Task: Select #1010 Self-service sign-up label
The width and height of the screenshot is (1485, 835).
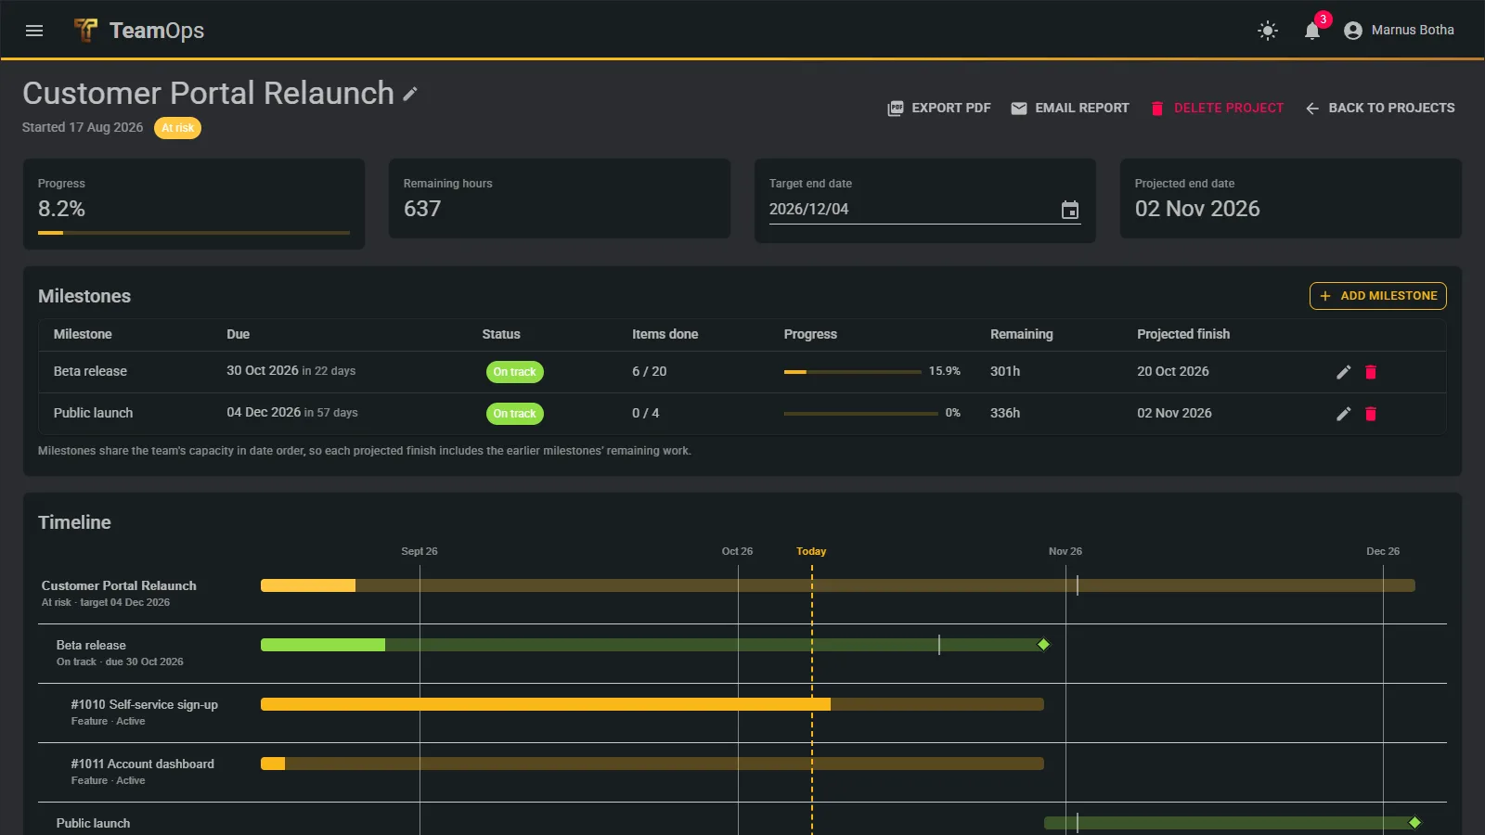Action: [x=145, y=705]
